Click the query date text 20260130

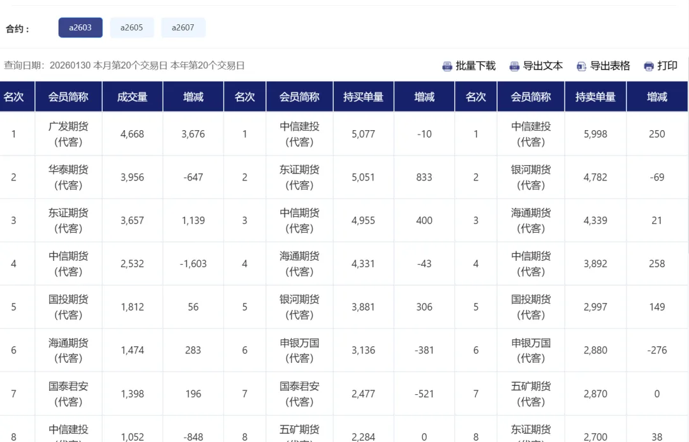[x=70, y=66]
